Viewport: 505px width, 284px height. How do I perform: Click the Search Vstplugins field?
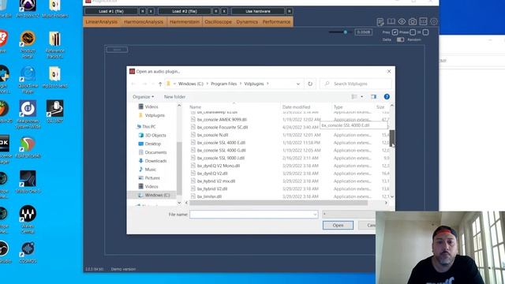(356, 84)
